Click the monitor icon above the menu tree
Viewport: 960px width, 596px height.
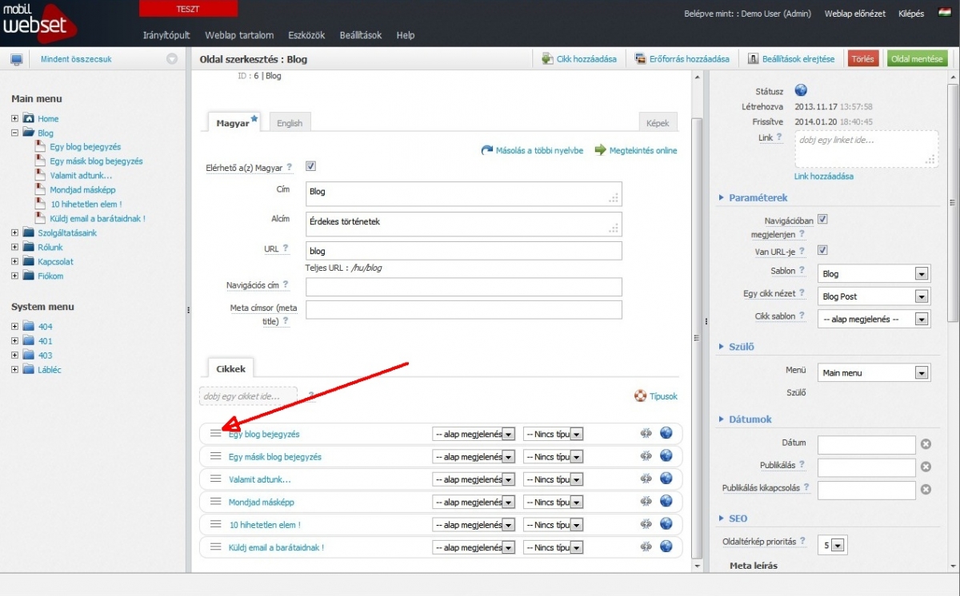pos(16,59)
